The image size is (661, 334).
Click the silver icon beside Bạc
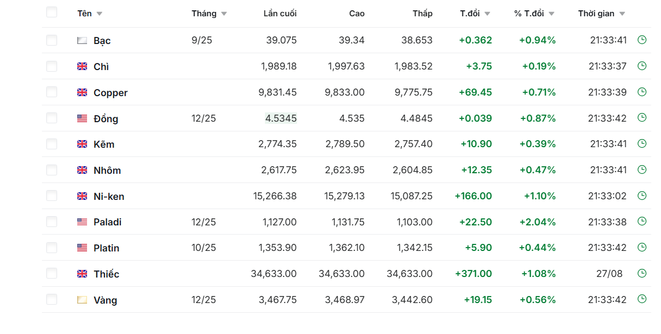pyautogui.click(x=82, y=40)
